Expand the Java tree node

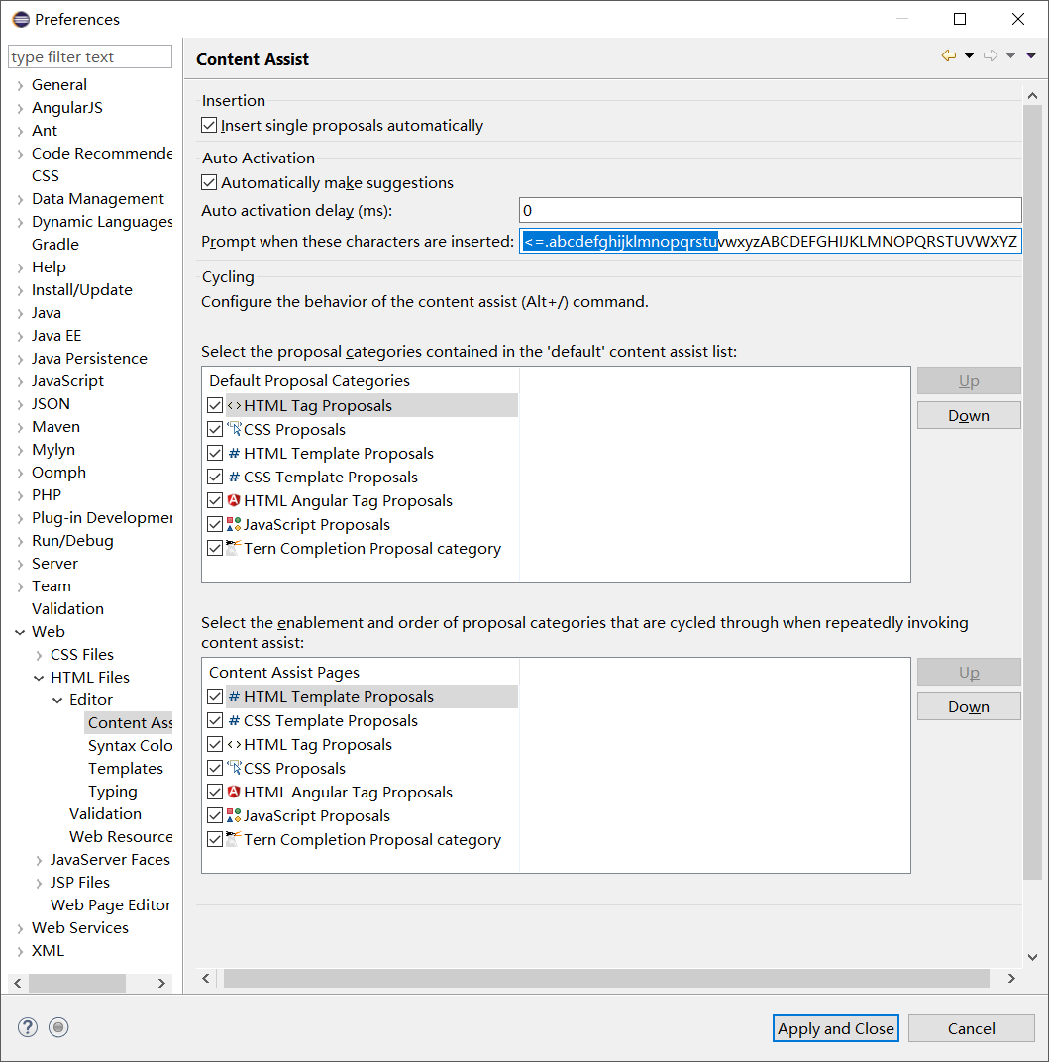pyautogui.click(x=20, y=314)
